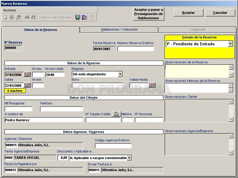Click the HAB PAX toolbar icon
The height and width of the screenshot is (178, 238).
point(84,17)
